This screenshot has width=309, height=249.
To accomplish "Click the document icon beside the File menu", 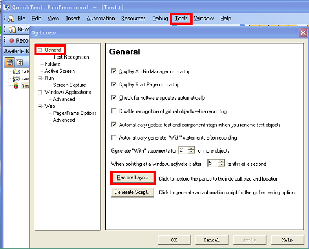I will [x=11, y=19].
